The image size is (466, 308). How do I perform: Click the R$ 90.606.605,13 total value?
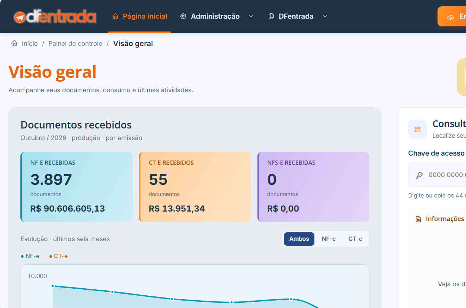tap(68, 208)
